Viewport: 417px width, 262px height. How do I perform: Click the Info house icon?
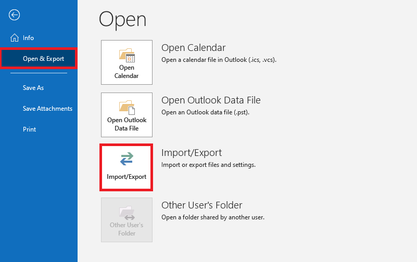(14, 38)
